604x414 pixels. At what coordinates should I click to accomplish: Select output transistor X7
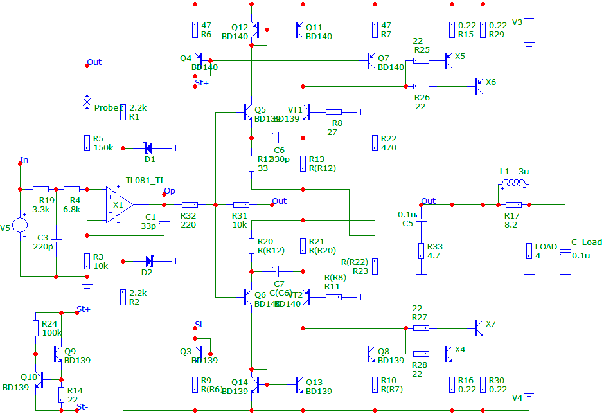tap(479, 328)
